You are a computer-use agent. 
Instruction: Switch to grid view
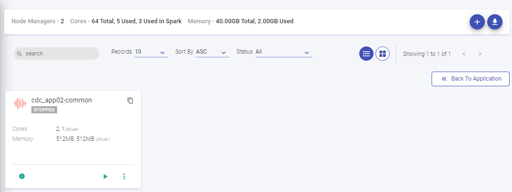point(383,54)
